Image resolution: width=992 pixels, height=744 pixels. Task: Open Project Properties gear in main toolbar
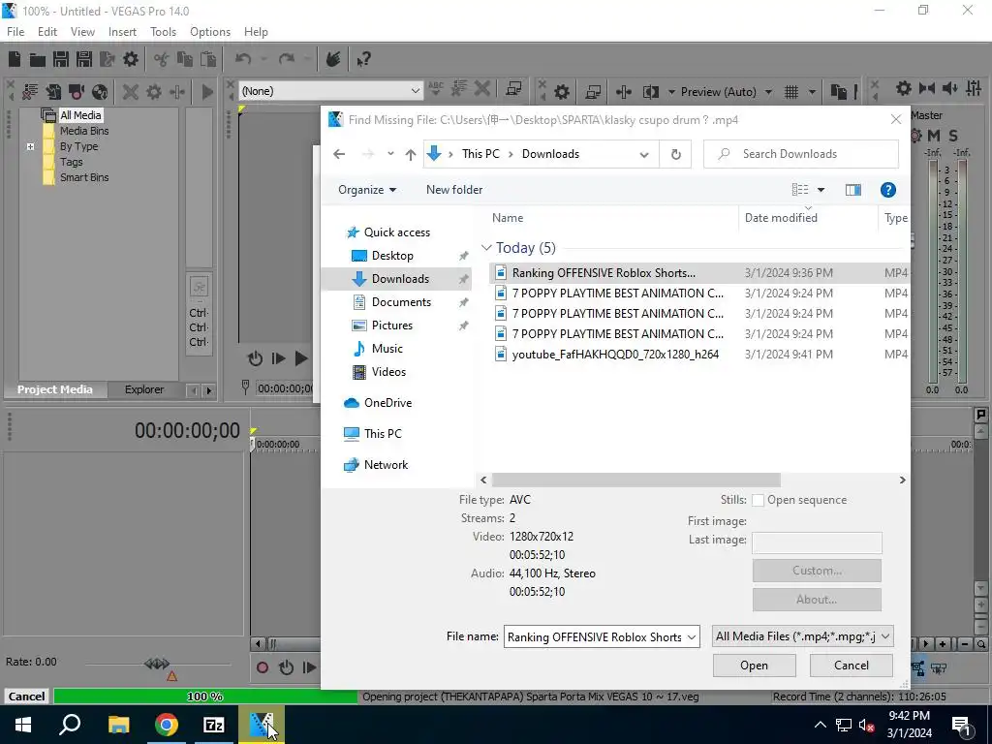(x=131, y=59)
